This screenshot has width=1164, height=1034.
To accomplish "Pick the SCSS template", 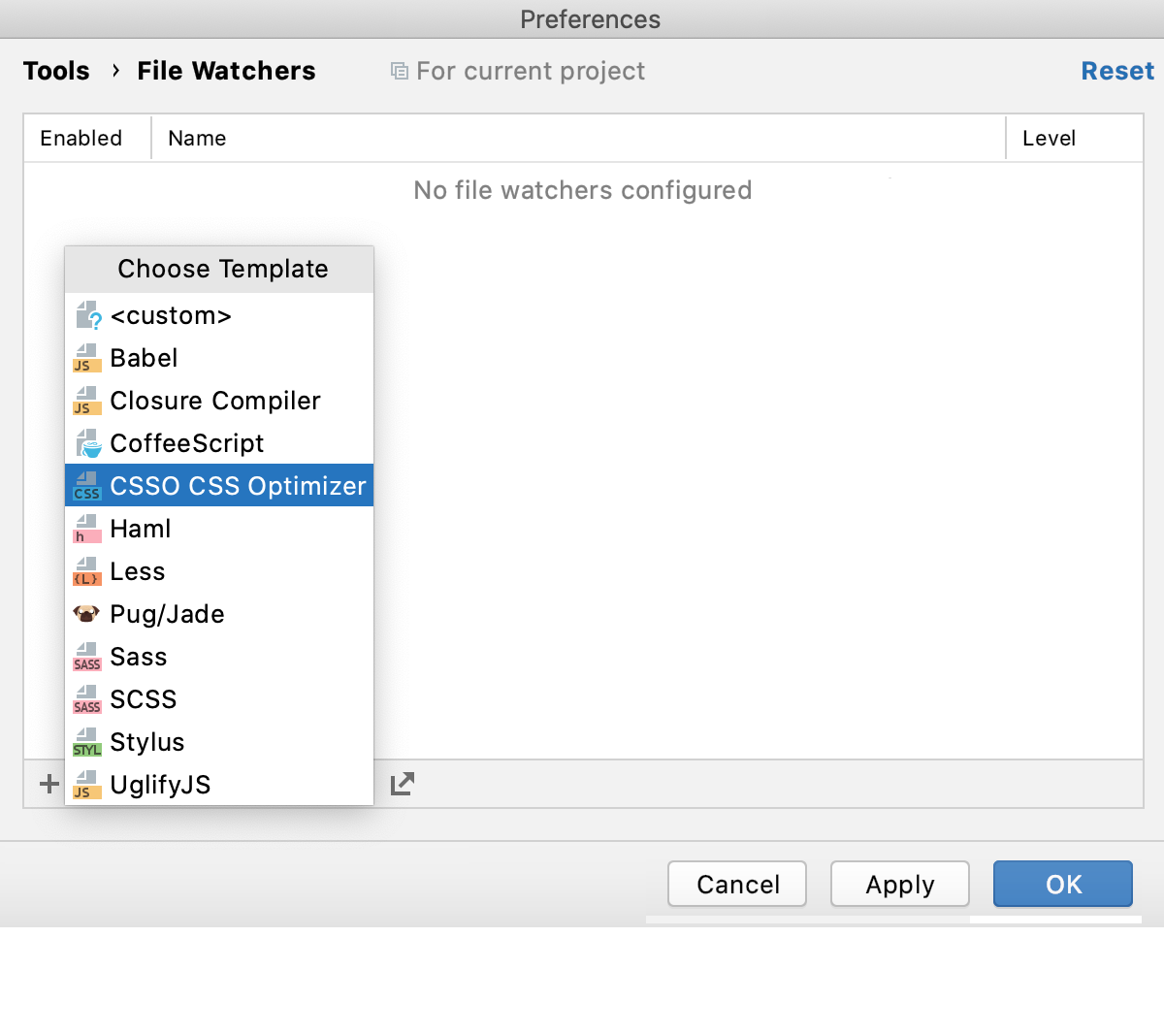I will pyautogui.click(x=144, y=698).
